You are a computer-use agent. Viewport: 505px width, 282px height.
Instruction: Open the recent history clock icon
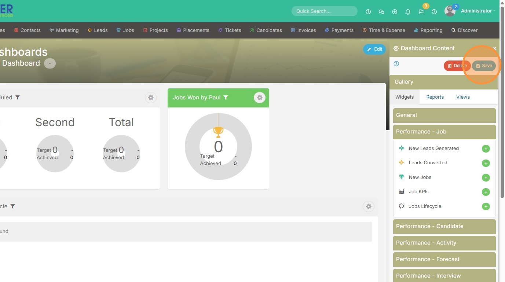pyautogui.click(x=434, y=12)
